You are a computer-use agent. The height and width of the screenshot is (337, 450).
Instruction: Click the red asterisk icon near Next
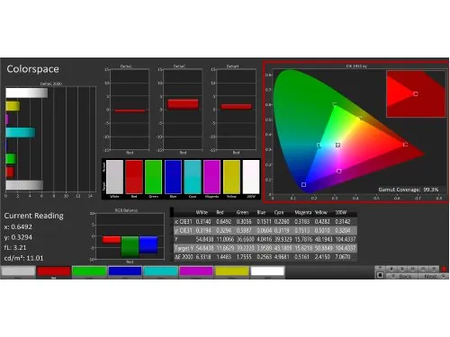444,269
